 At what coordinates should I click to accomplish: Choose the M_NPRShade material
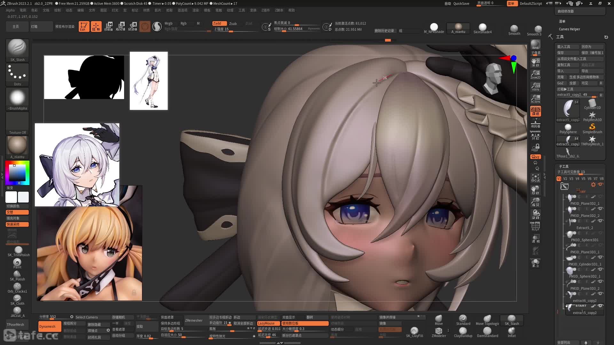coord(434,28)
